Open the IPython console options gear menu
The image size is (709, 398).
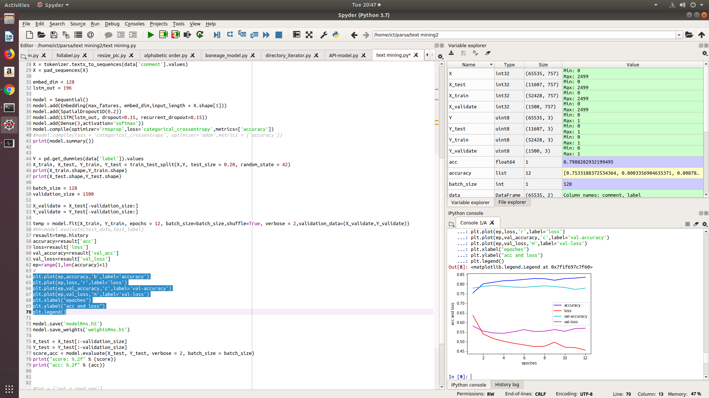(705, 224)
